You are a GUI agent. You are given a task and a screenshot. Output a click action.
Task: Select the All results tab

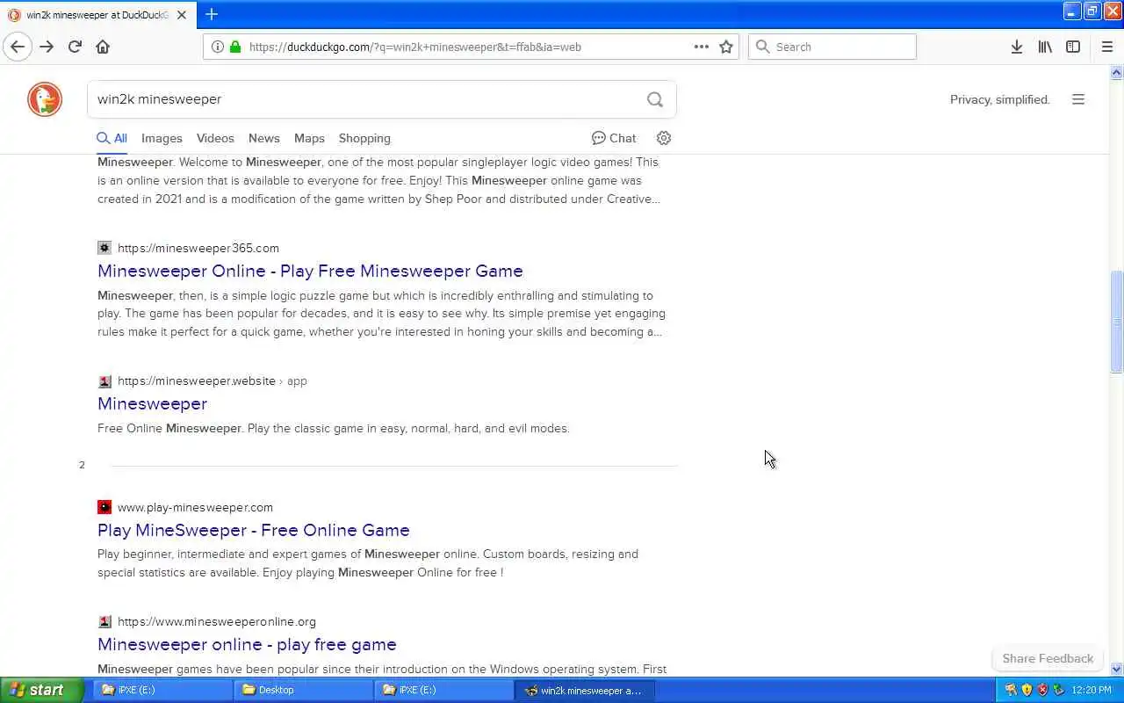point(112,138)
